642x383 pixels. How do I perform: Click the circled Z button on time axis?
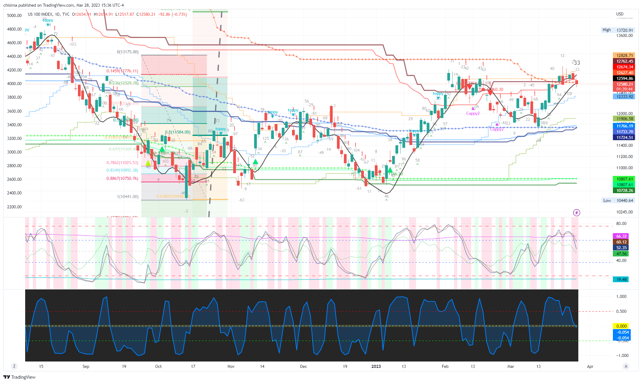[x=14, y=366]
